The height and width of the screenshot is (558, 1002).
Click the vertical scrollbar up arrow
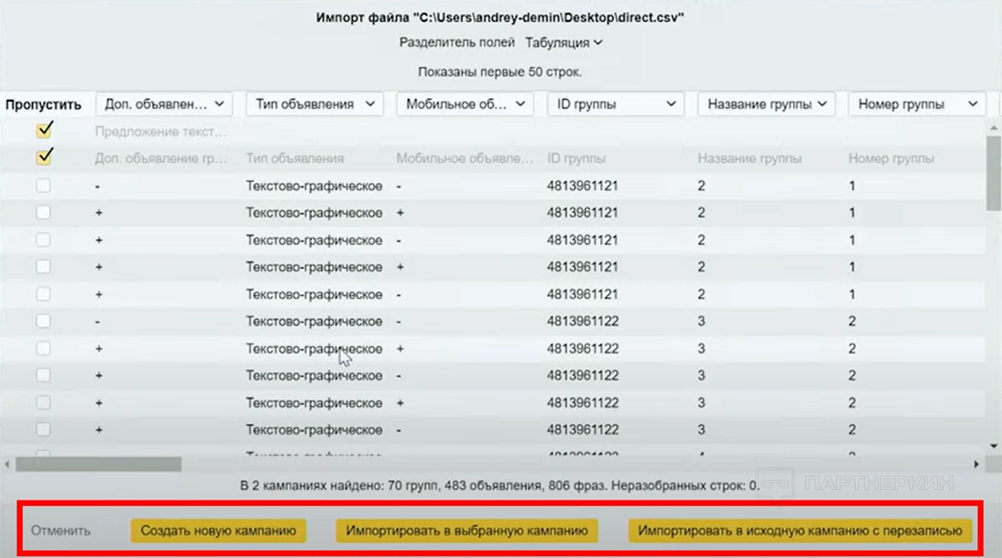click(x=994, y=128)
